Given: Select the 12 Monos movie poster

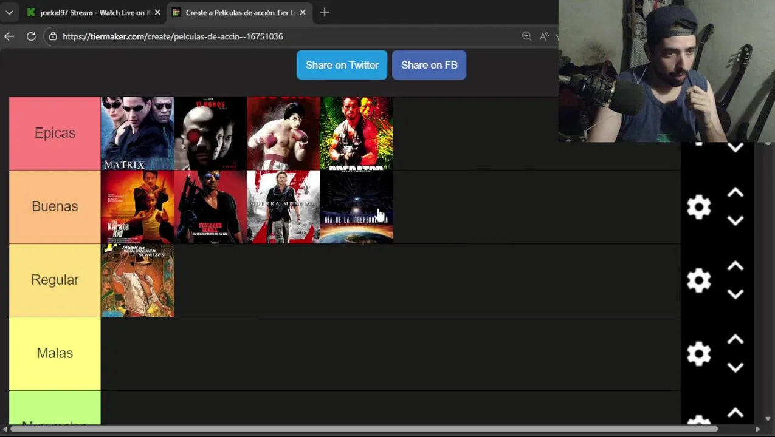Looking at the screenshot, I should pos(210,134).
